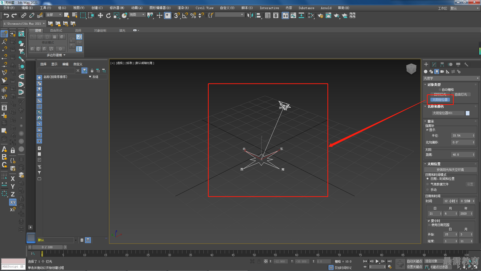481x271 pixels.
Task: Select 日期、时间和位置 radio option
Action: click(428, 179)
